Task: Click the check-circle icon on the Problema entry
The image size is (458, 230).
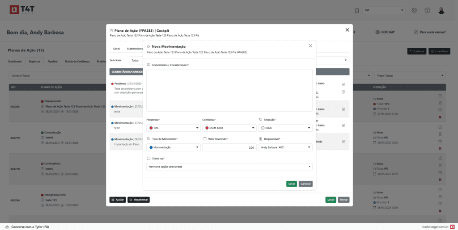Action: [343, 92]
